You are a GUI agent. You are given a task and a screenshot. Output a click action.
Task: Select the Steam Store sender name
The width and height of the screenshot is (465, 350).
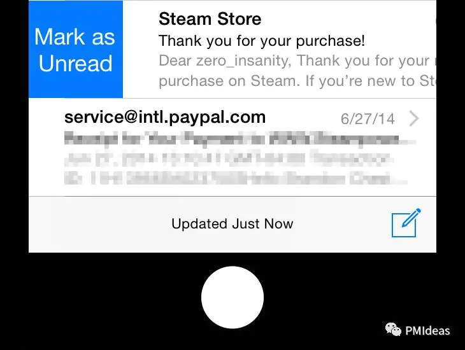[210, 19]
